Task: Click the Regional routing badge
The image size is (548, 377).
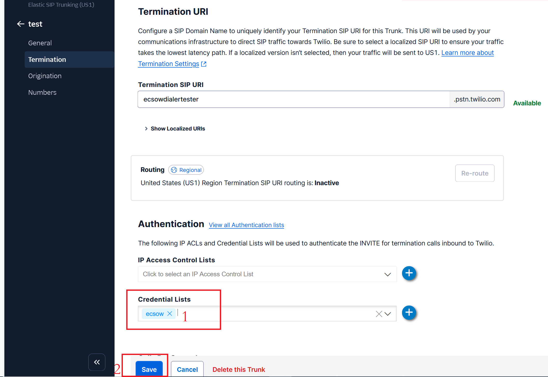Action: (x=186, y=170)
